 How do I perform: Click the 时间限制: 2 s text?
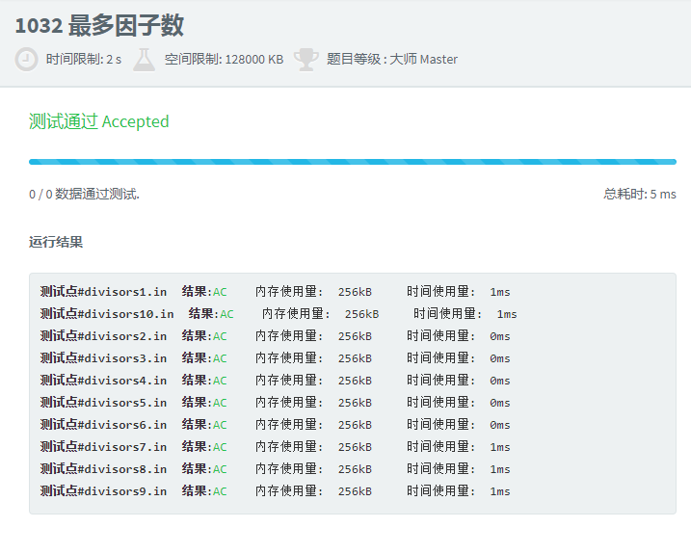click(84, 59)
